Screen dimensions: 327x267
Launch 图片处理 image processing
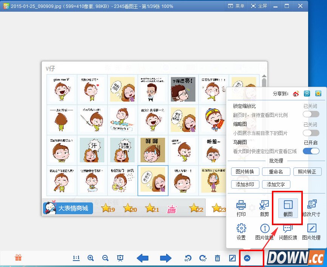(x=311, y=231)
